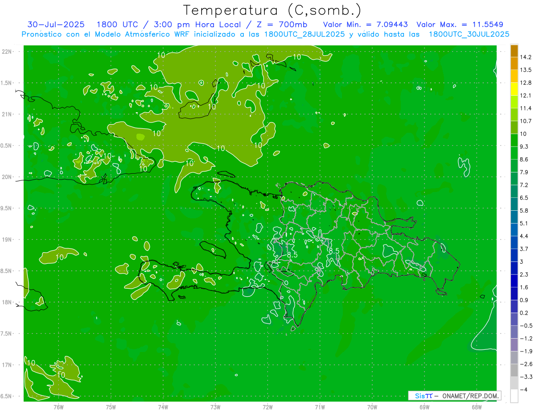Select the -3.3 color scale value
The width and height of the screenshot is (535, 413).
tap(526, 377)
